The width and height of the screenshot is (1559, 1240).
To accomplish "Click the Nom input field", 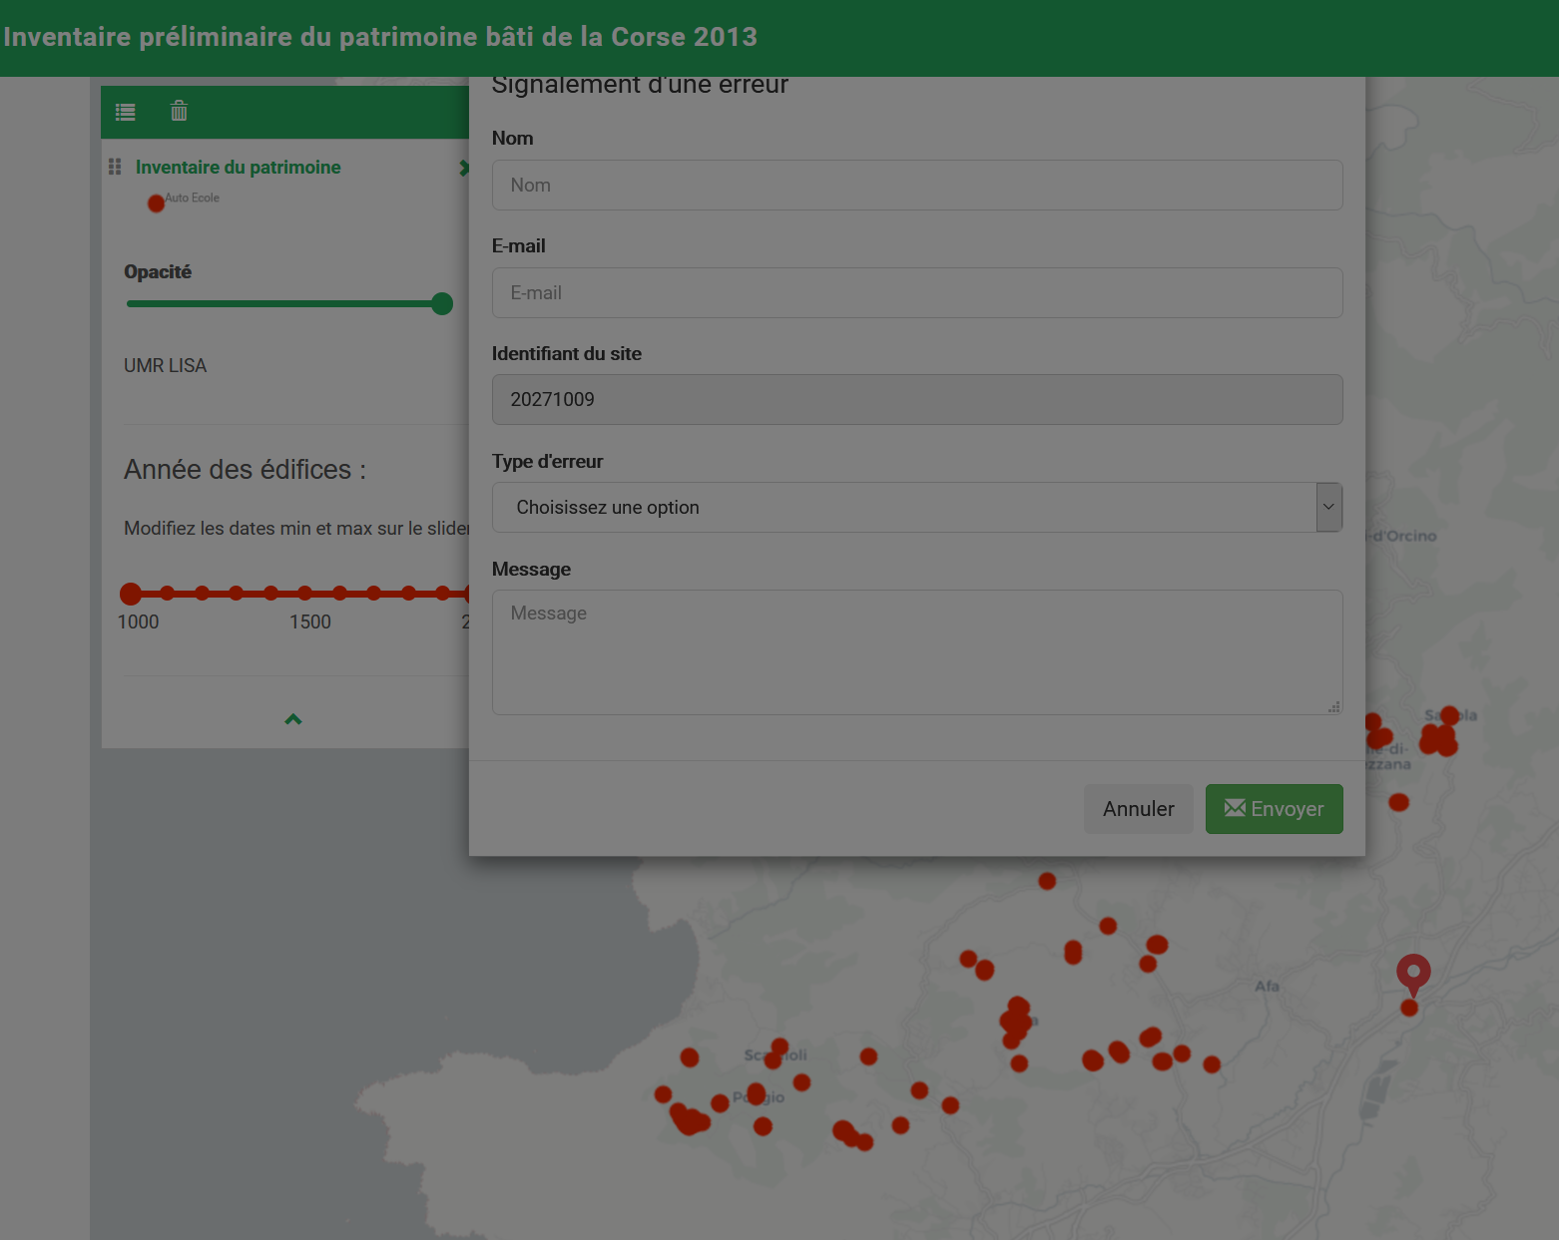I will pos(916,185).
